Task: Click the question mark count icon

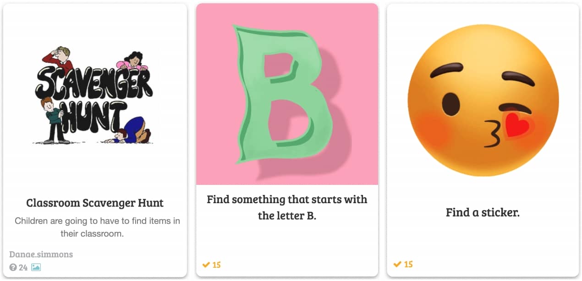Action: tap(13, 267)
